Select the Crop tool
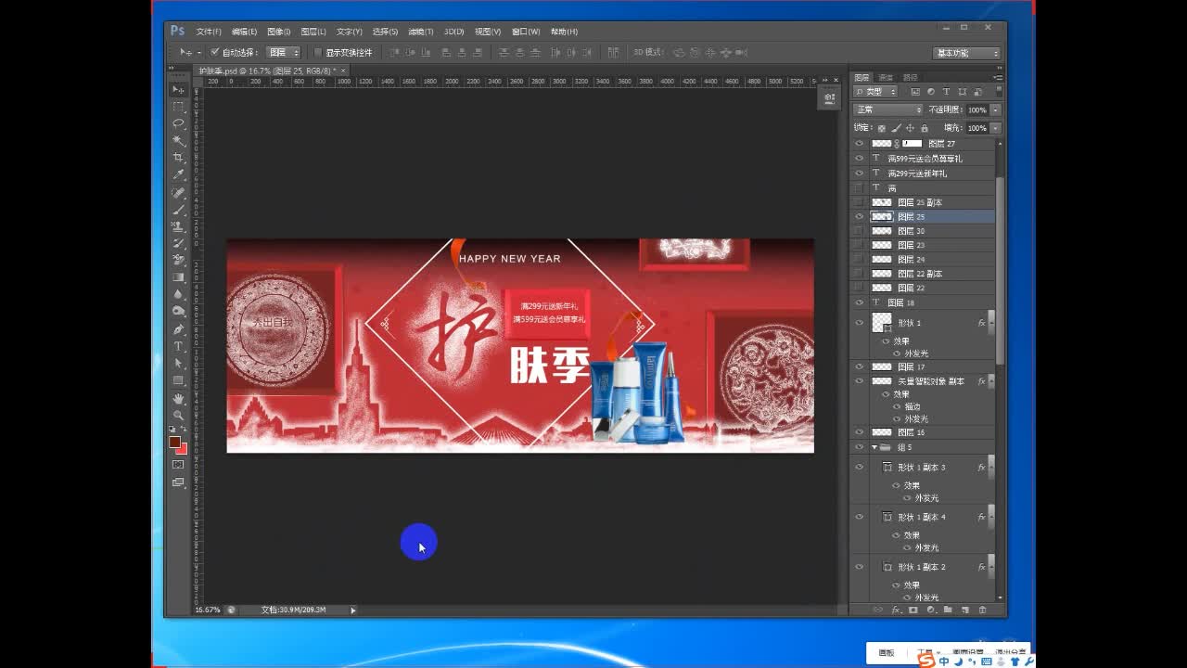Viewport: 1187px width, 668px height. 178,158
